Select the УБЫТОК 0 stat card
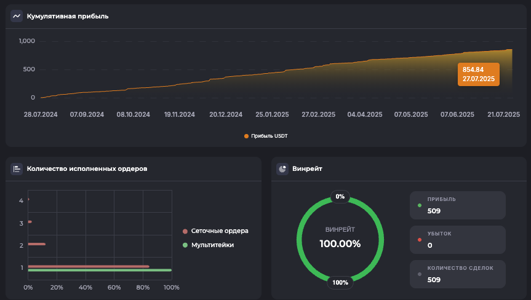 [x=458, y=240]
